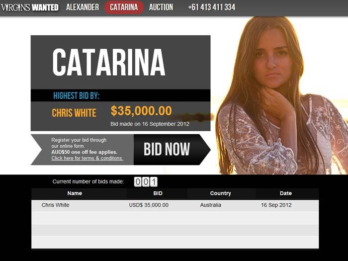Click the 'Register your bid' arrow banner

[82, 149]
